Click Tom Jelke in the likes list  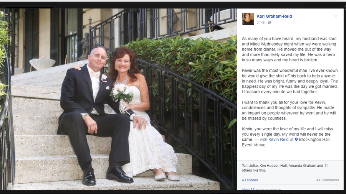point(250,166)
